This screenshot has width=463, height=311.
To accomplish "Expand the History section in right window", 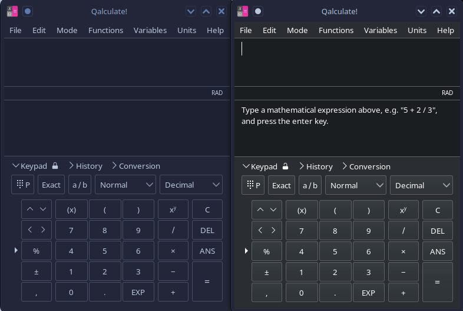I will 316,166.
